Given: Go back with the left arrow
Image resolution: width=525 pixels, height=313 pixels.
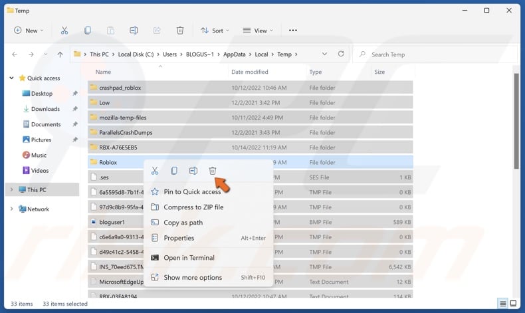Looking at the screenshot, I should 15,54.
